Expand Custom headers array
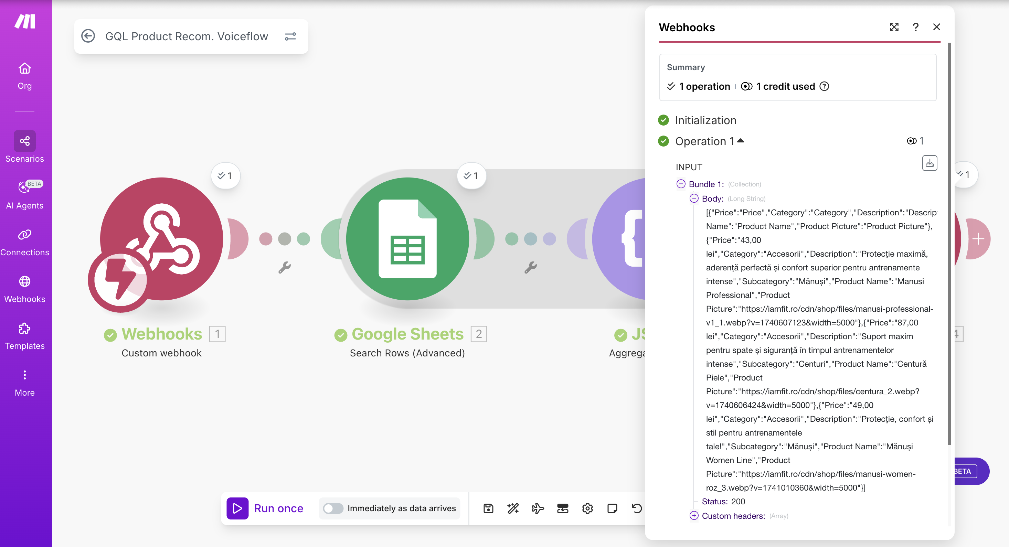The image size is (1009, 547). 694,515
